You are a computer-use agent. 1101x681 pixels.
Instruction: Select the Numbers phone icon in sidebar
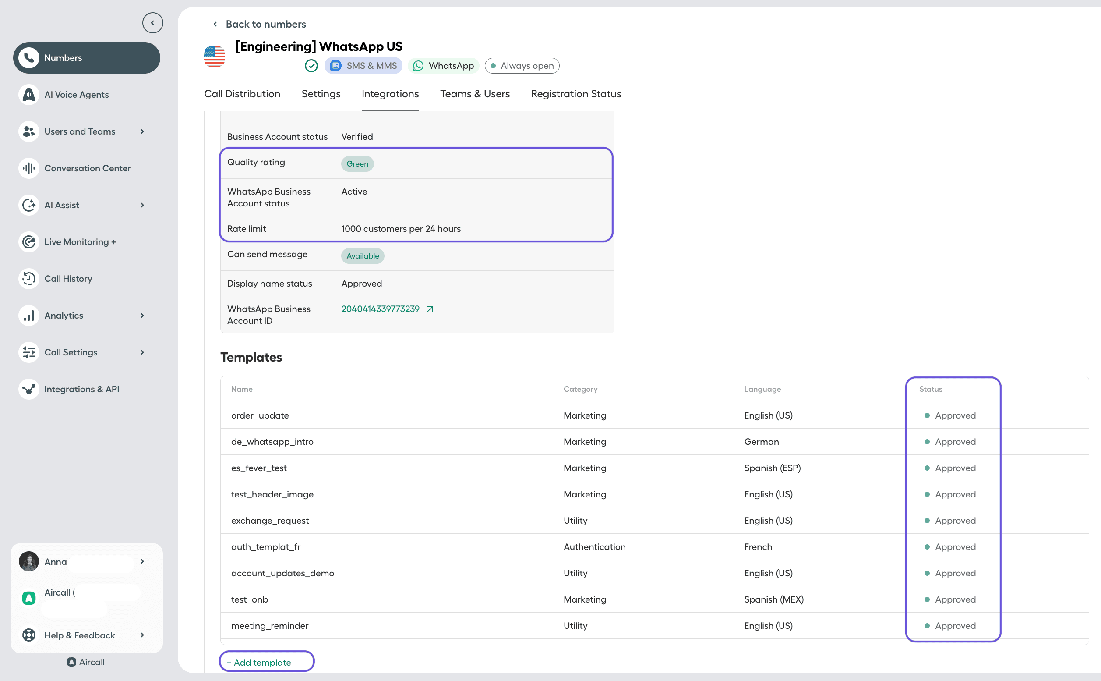29,58
